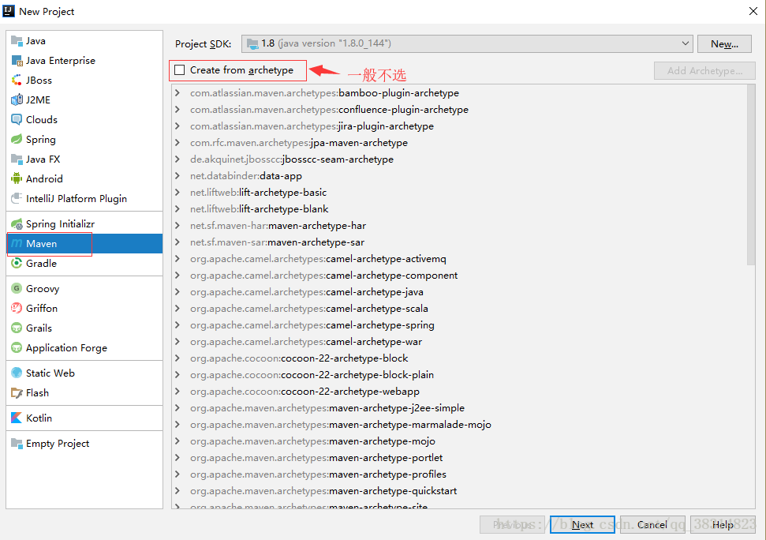766x540 pixels.
Task: Expand lift-archetype-basic chevron
Action: point(177,193)
